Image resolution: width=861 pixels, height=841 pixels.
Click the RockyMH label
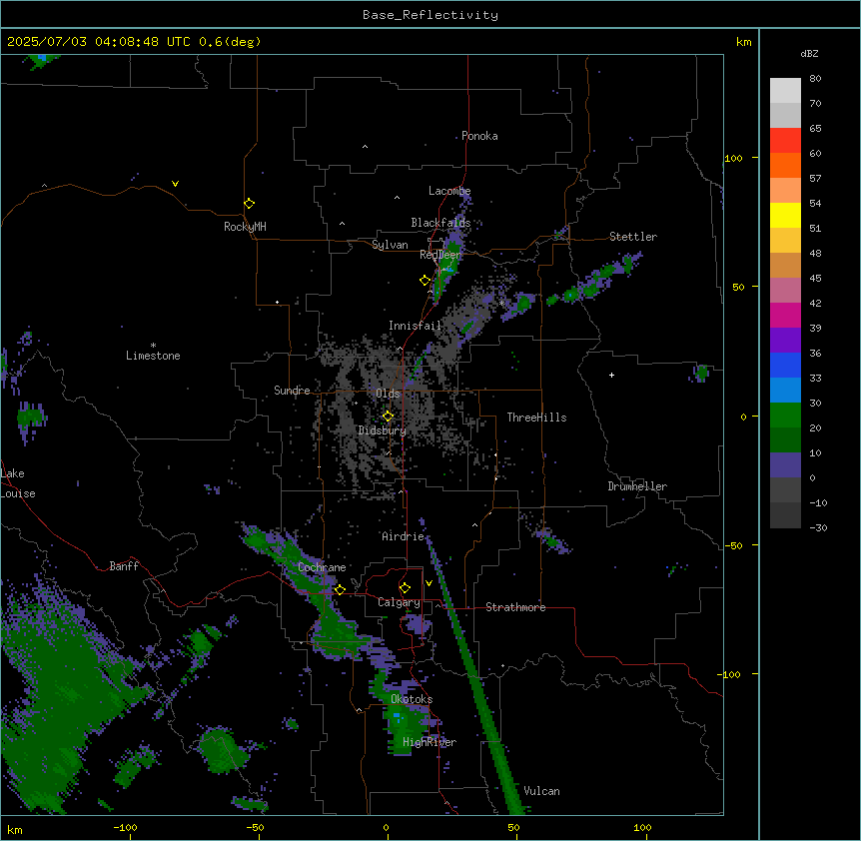(245, 227)
